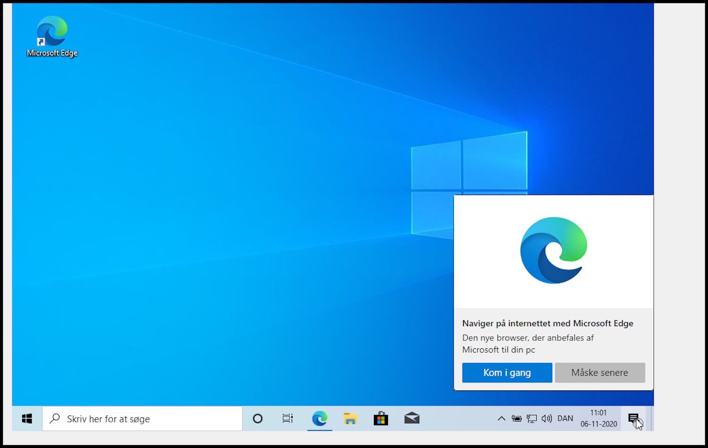The height and width of the screenshot is (448, 708).
Task: Open File Explorer from the taskbar
Action: 350,418
